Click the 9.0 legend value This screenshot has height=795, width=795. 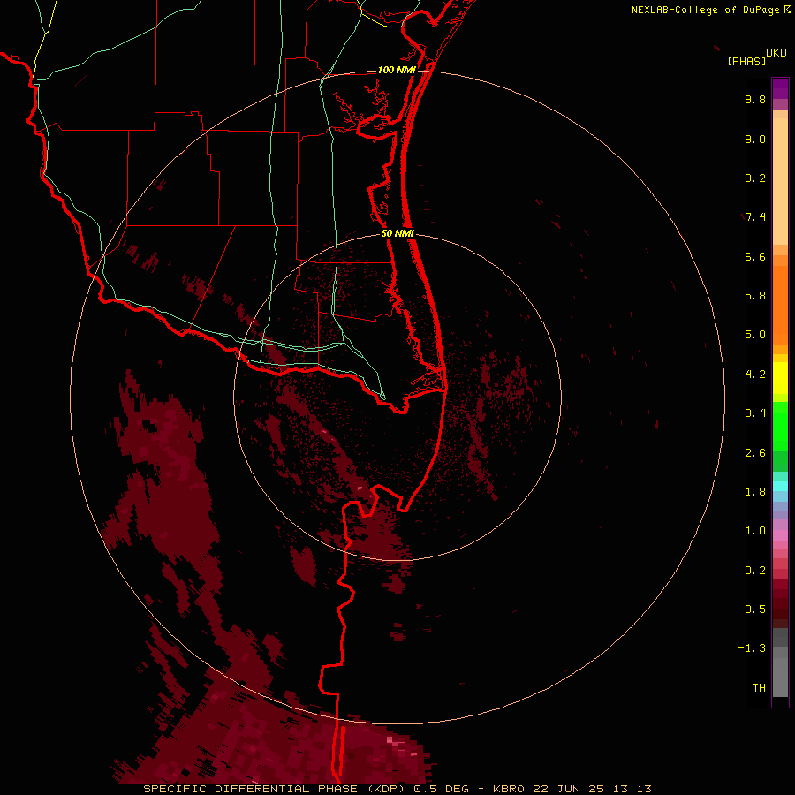pos(755,139)
